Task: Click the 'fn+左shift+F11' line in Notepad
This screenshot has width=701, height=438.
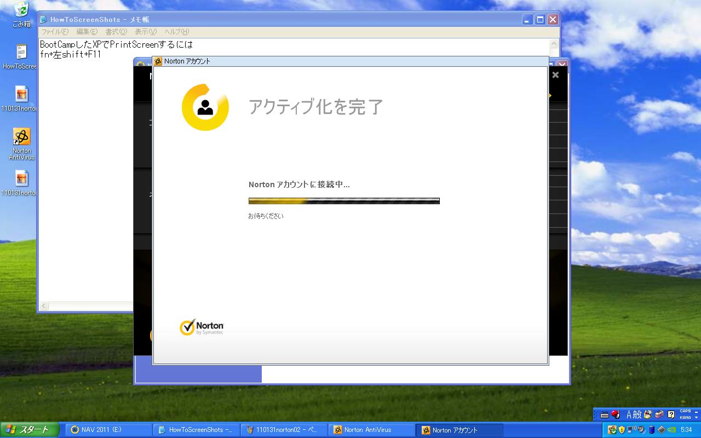Action: (70, 54)
